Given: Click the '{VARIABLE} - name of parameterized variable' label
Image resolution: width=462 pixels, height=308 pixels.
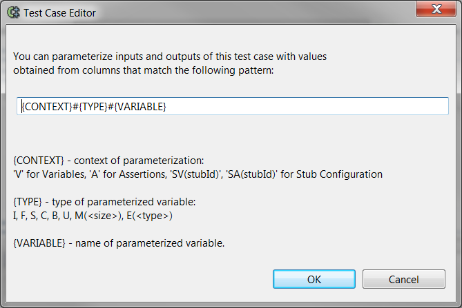Looking at the screenshot, I should click(x=119, y=243).
